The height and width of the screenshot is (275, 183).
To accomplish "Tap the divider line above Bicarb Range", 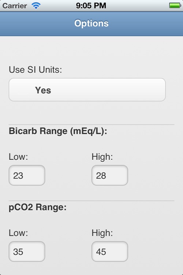I will pyautogui.click(x=91, y=125).
